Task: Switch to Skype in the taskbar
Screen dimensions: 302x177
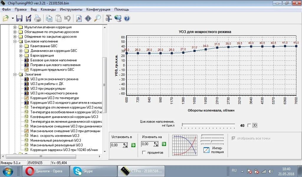Action: pos(93,171)
